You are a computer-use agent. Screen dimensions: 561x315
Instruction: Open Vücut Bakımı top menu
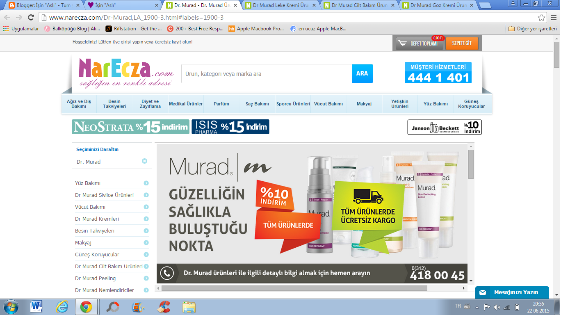click(x=328, y=104)
